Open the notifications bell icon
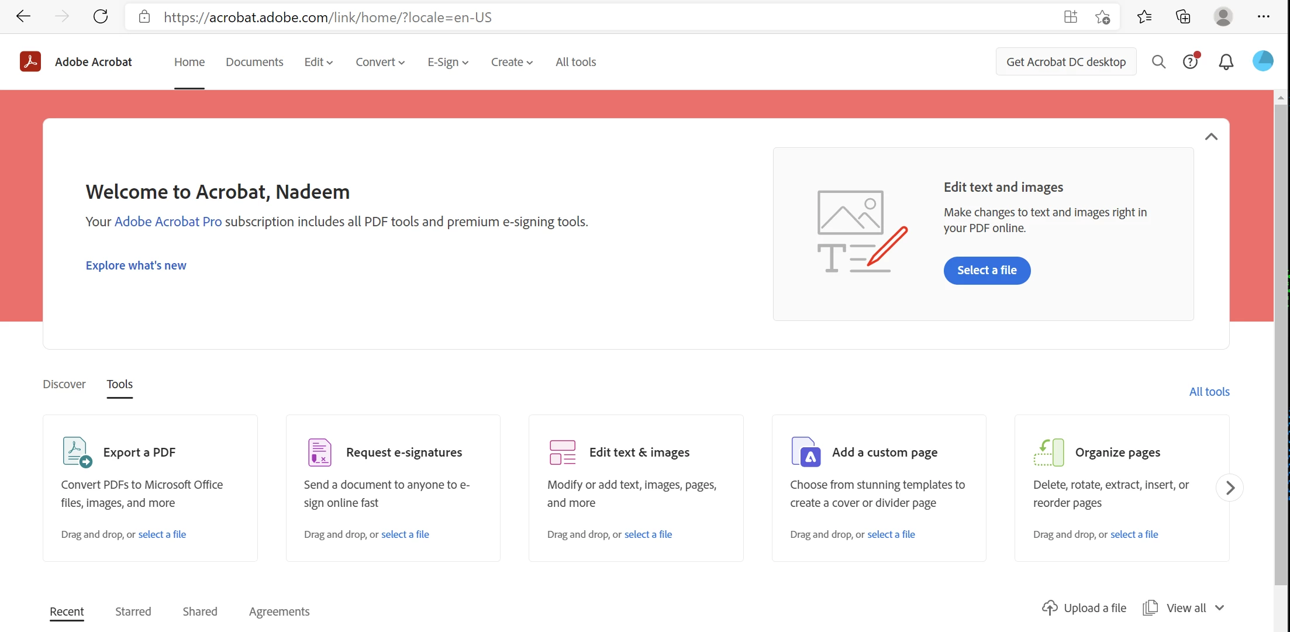This screenshot has height=632, width=1290. (1226, 62)
